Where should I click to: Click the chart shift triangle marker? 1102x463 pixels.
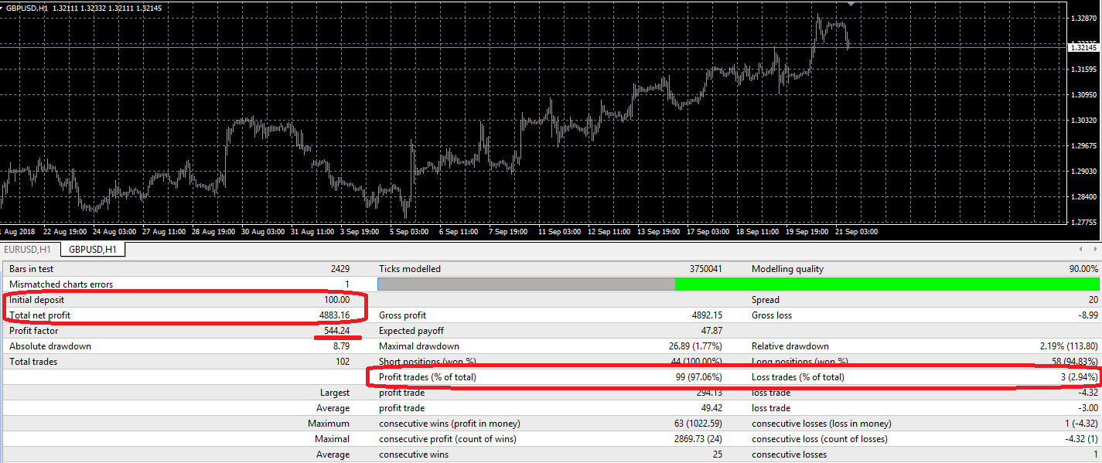851,3
